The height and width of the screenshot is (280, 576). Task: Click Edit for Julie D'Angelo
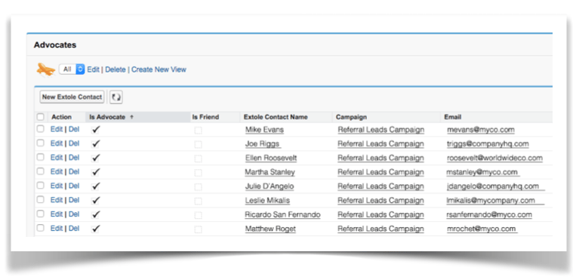(x=57, y=186)
